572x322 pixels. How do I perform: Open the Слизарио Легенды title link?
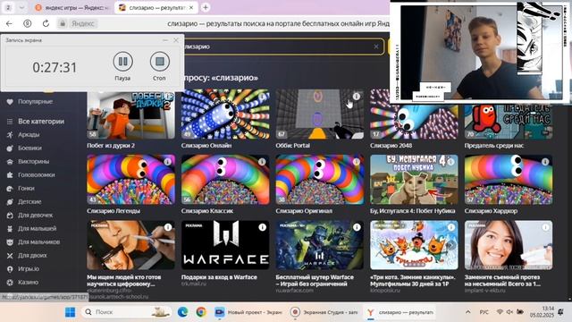coord(114,211)
